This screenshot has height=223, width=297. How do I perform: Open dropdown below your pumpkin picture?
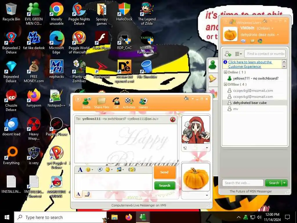coord(207,195)
